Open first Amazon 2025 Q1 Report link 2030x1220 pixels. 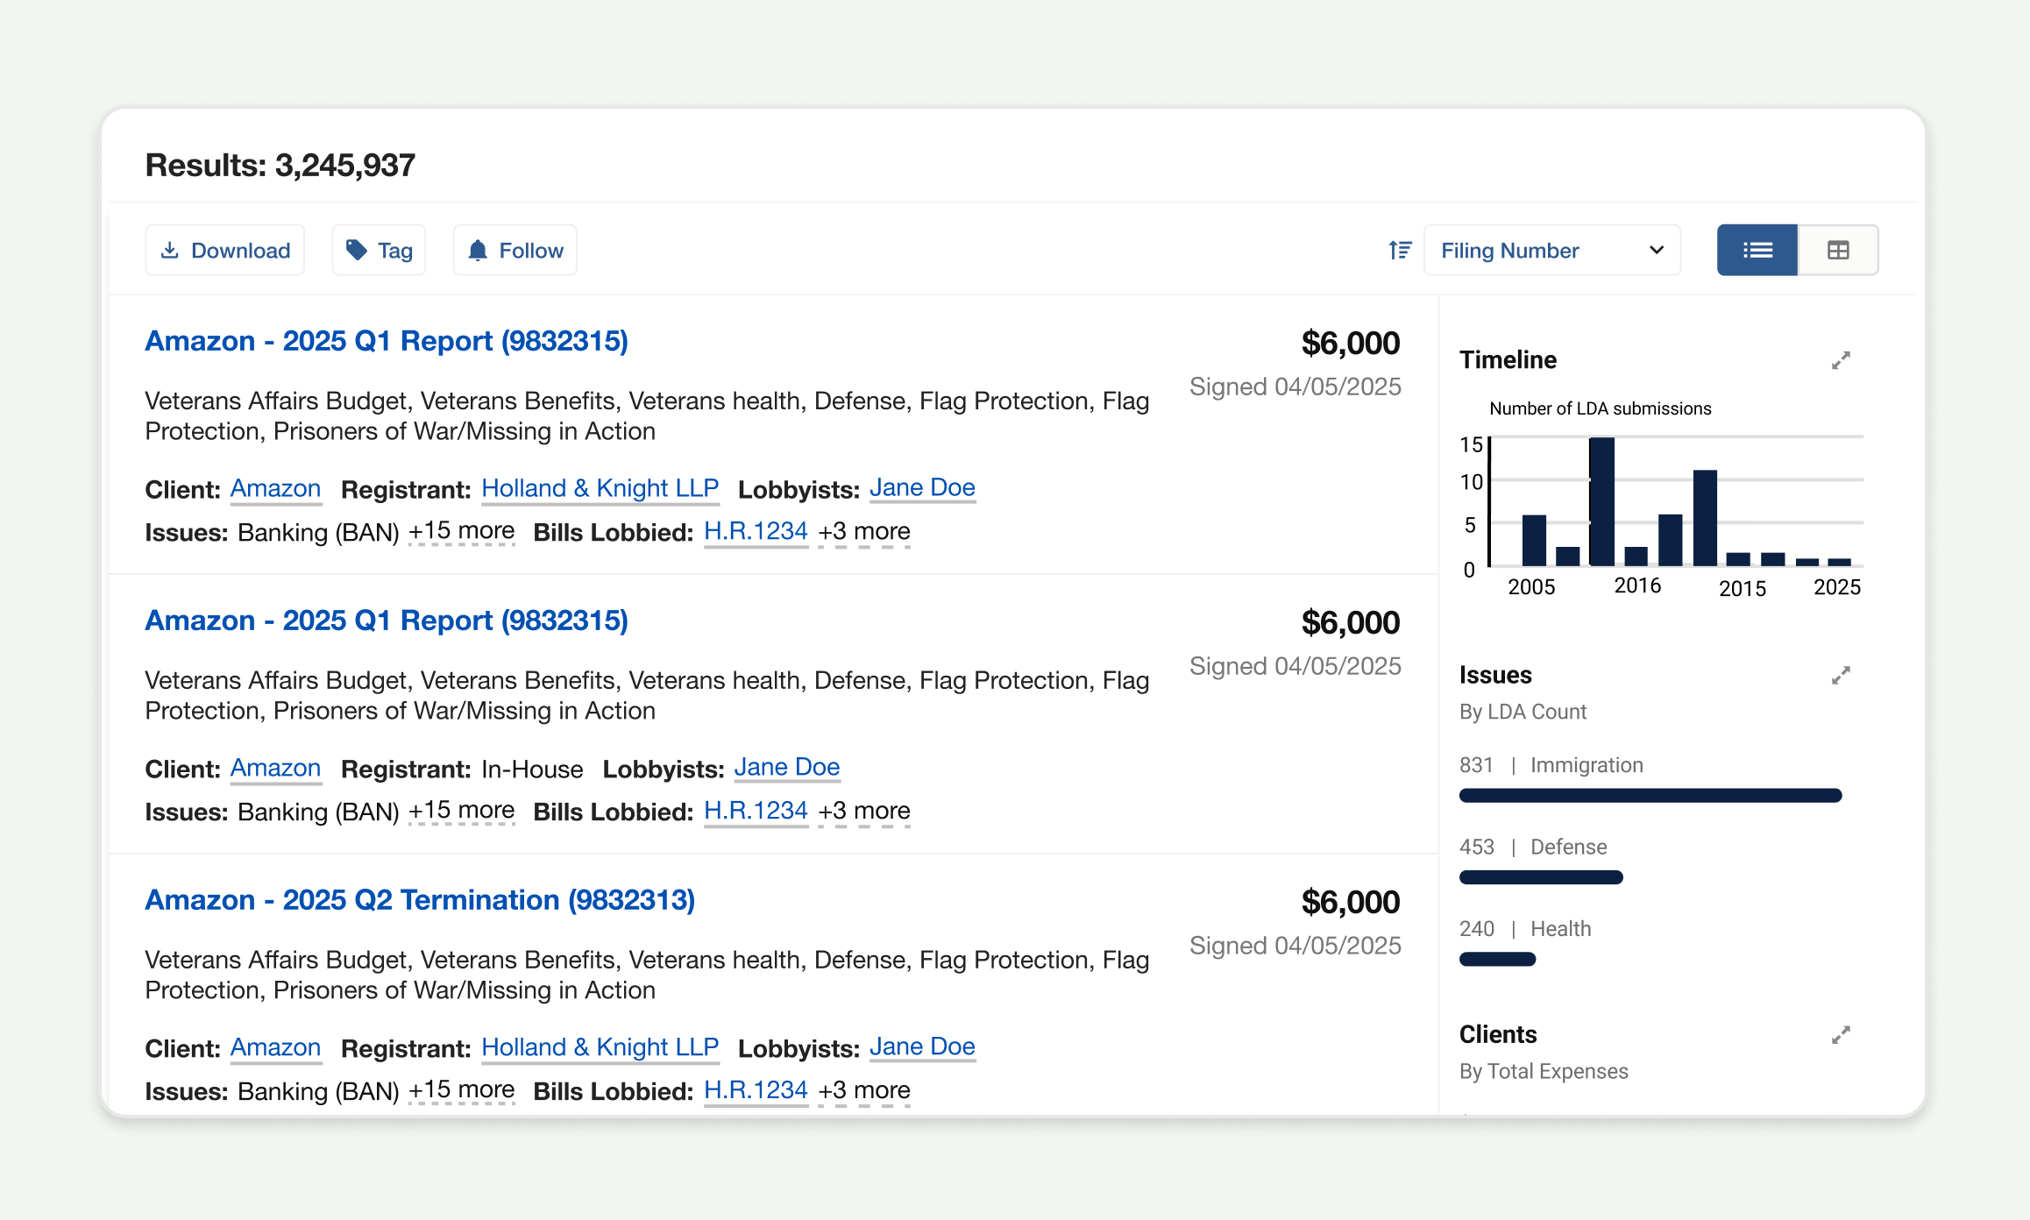coord(386,341)
